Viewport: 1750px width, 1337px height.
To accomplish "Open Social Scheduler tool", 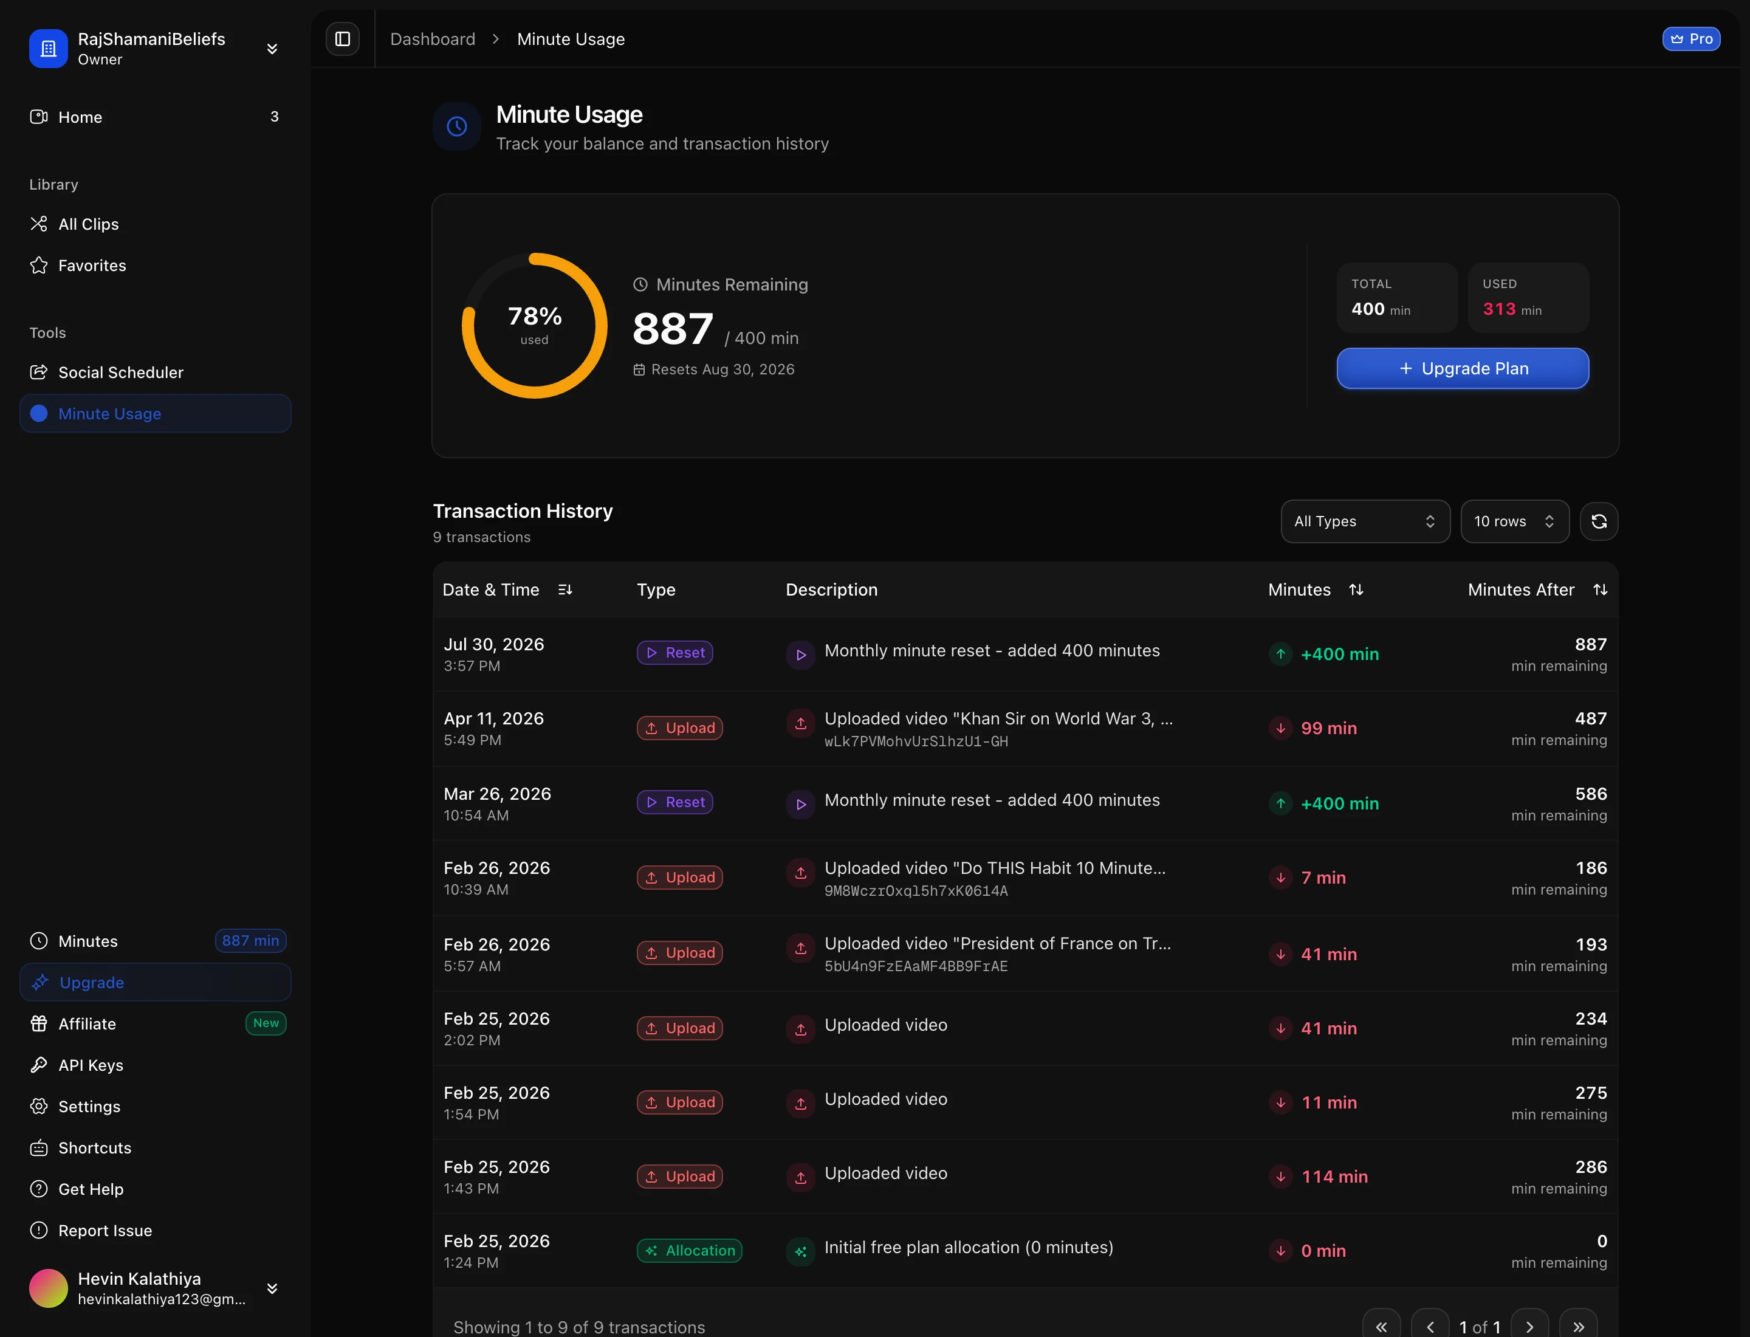I will pos(155,372).
